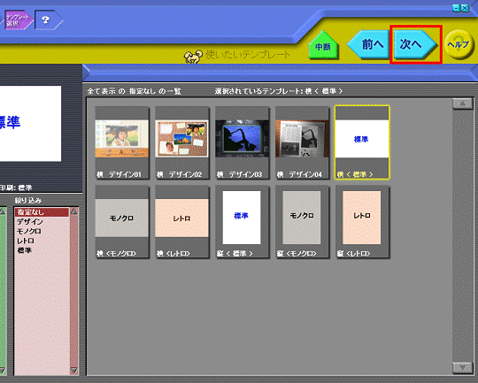Click the dog mascot icon
Viewport: 478px width, 383px height.
click(x=193, y=57)
